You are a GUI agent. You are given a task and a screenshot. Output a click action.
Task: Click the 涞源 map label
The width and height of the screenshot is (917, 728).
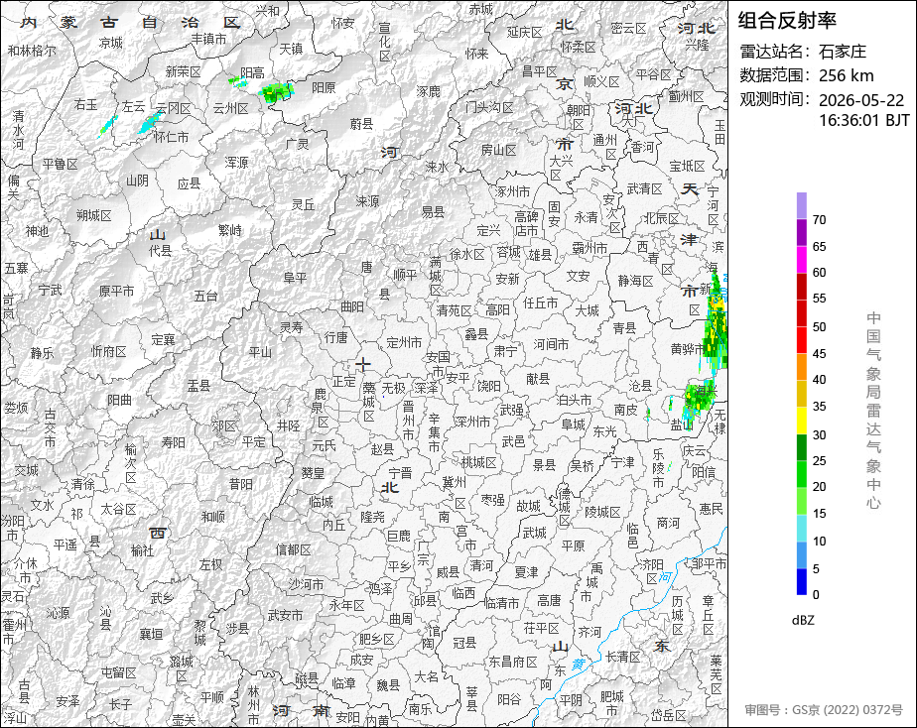tap(367, 201)
